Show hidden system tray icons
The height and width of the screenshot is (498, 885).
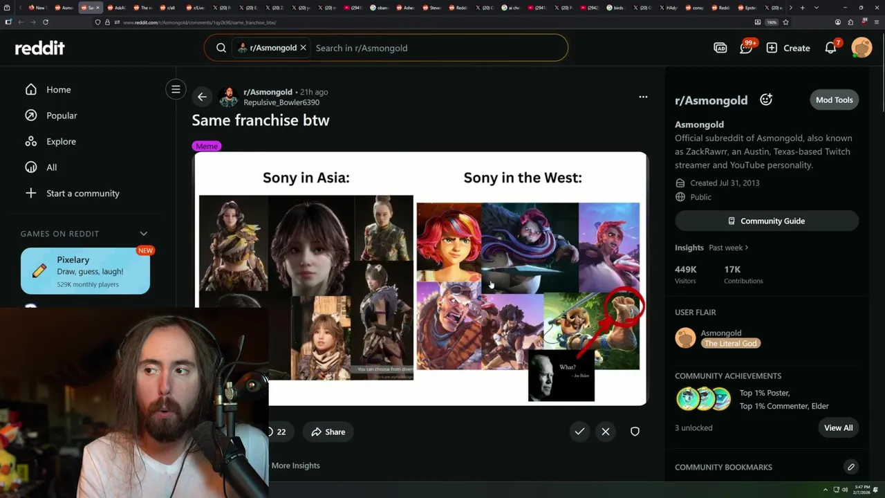click(x=826, y=490)
